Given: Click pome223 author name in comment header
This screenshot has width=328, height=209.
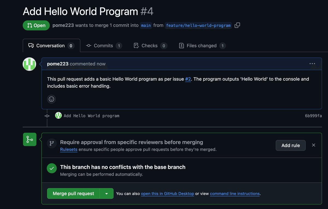Looking at the screenshot, I should 58,64.
